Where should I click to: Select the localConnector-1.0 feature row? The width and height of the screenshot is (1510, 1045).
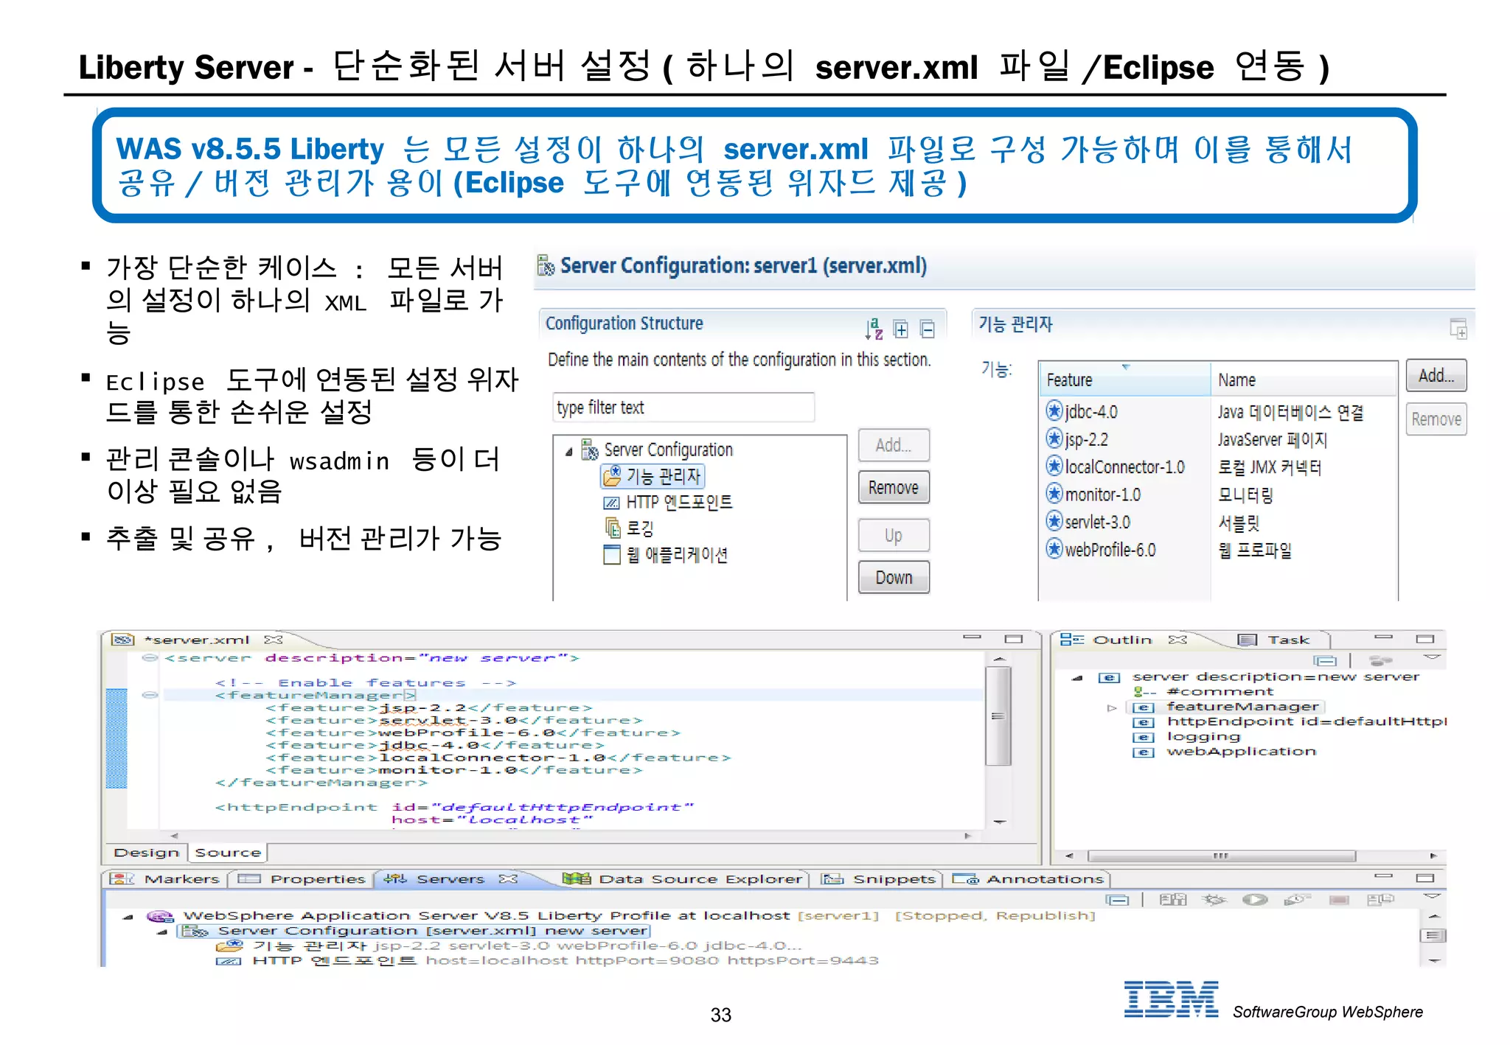click(x=1220, y=466)
